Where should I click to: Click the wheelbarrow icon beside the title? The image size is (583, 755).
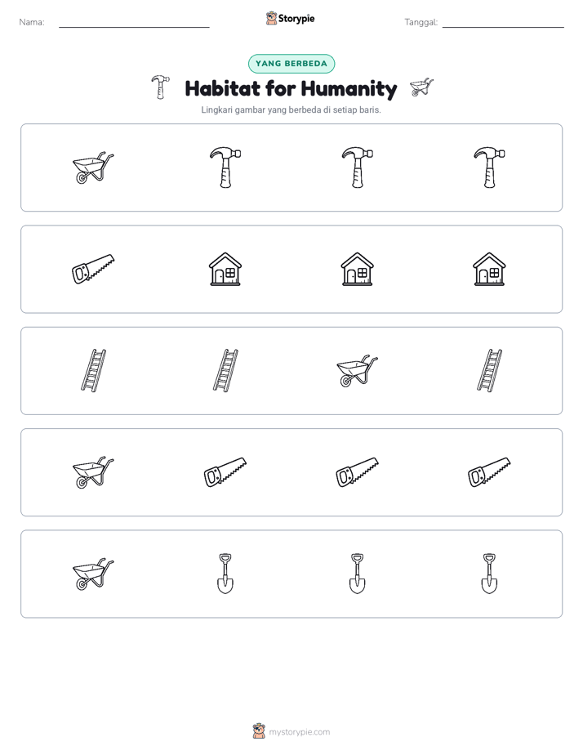pos(421,87)
